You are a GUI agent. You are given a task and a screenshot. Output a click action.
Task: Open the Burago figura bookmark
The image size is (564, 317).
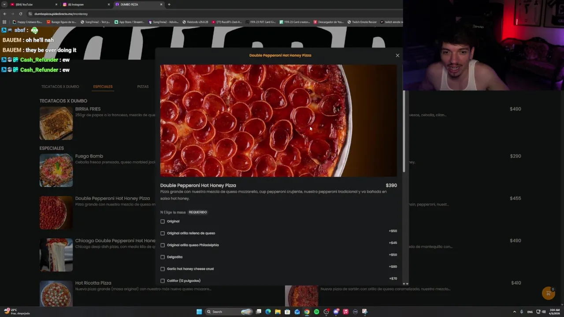click(x=62, y=22)
